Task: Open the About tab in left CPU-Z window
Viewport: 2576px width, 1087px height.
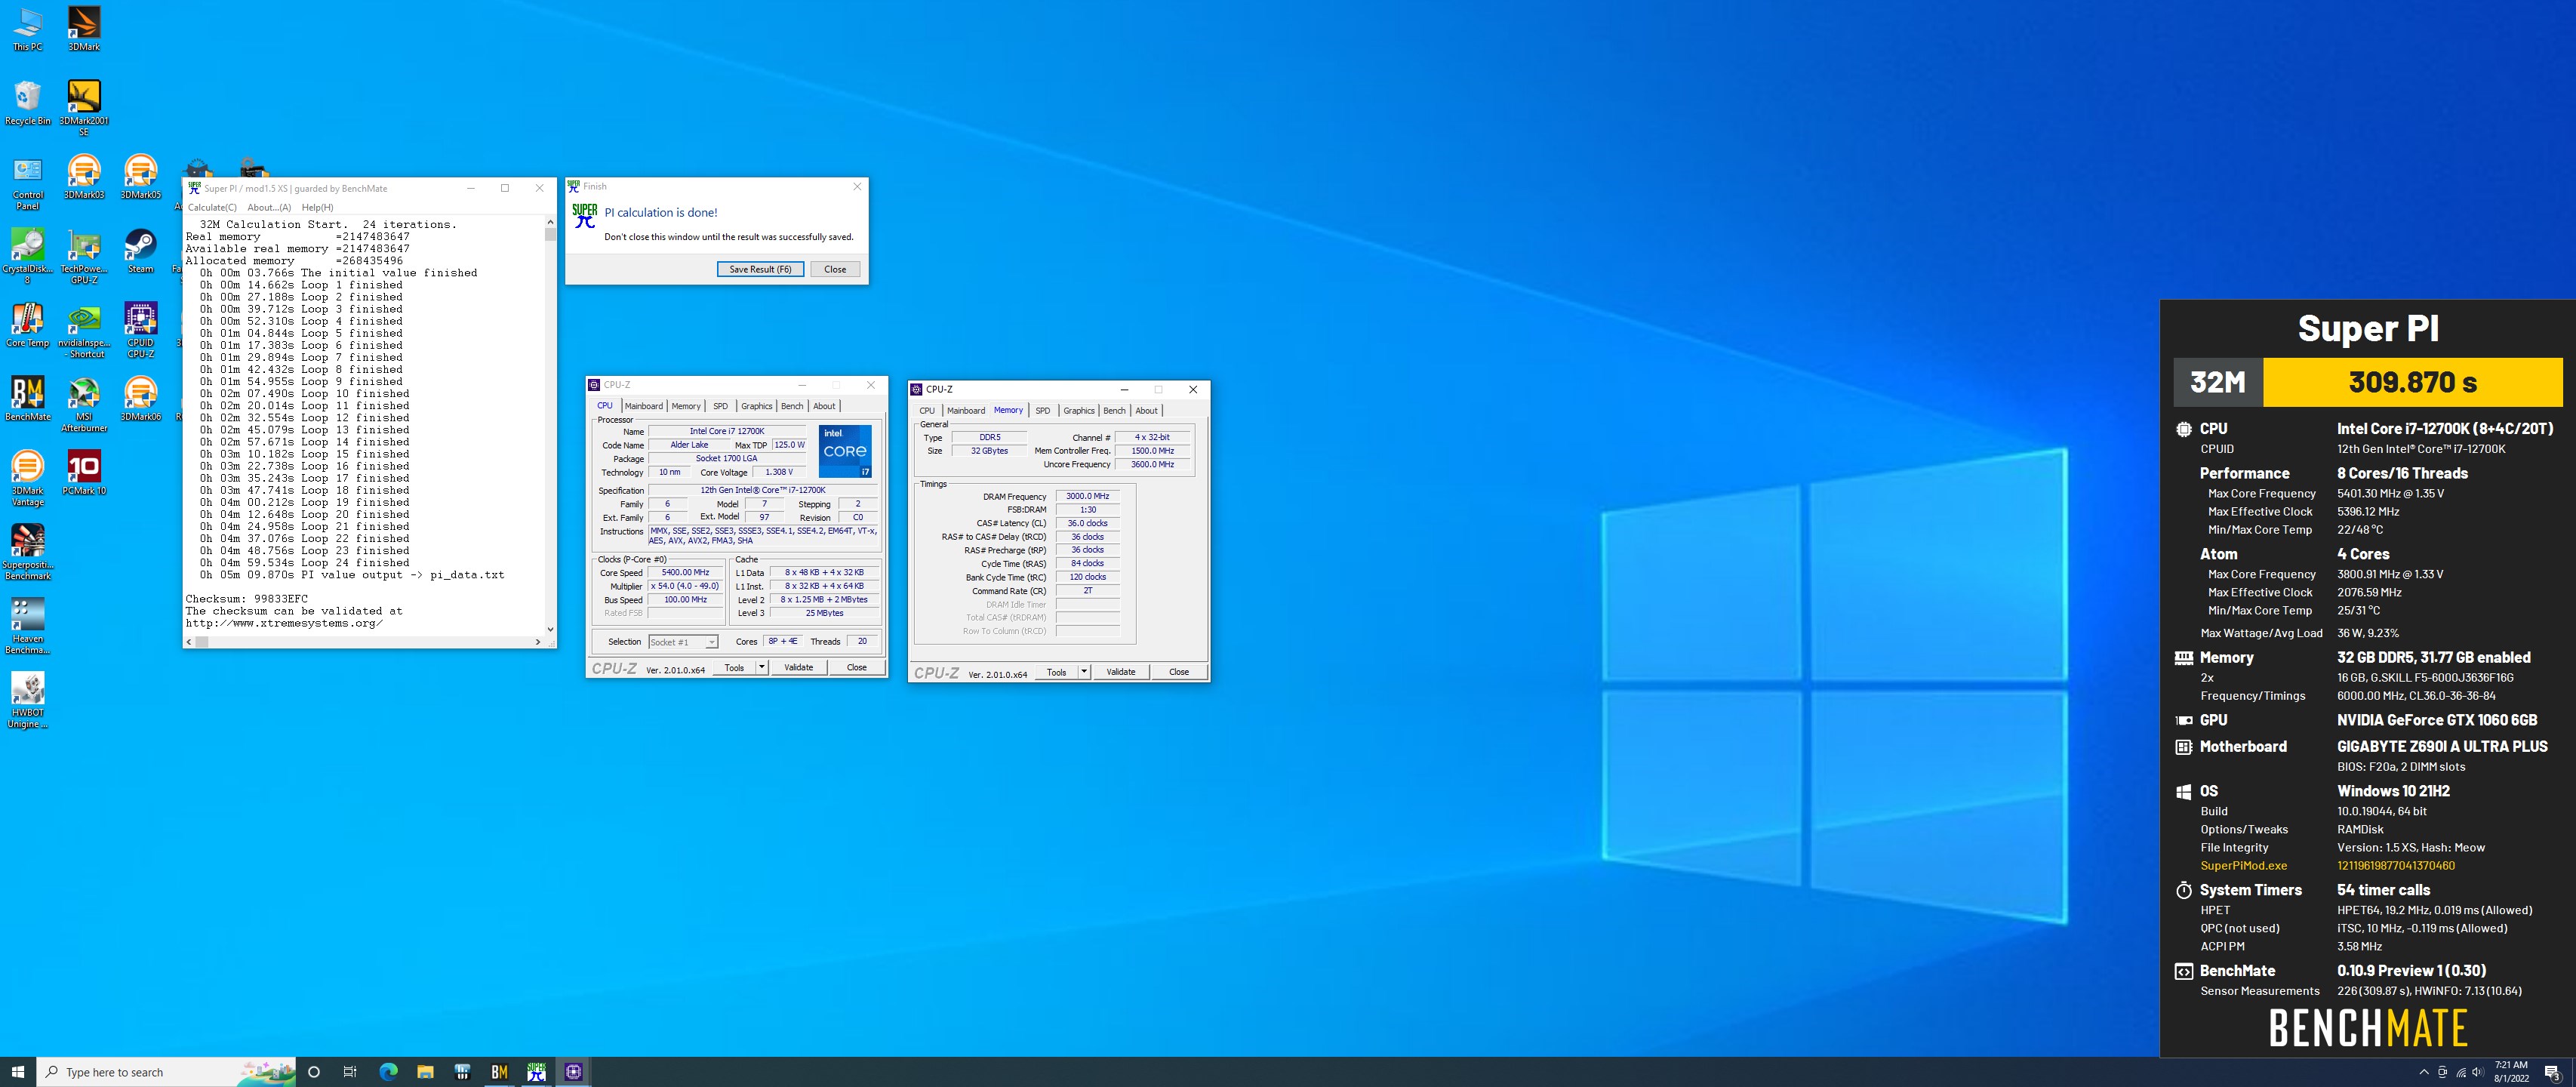Action: click(824, 406)
